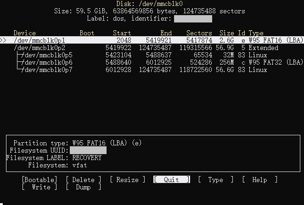Image resolution: width=304 pixels, height=205 pixels.
Task: Click the sectors value 5417874
Action: tap(199, 40)
